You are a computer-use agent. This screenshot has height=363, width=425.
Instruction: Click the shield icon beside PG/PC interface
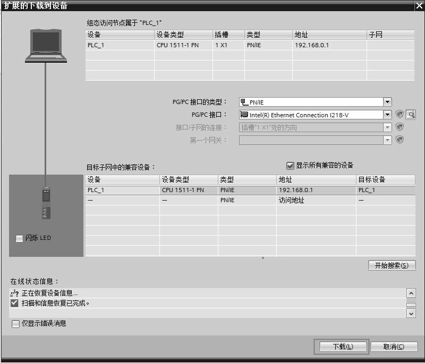point(399,114)
